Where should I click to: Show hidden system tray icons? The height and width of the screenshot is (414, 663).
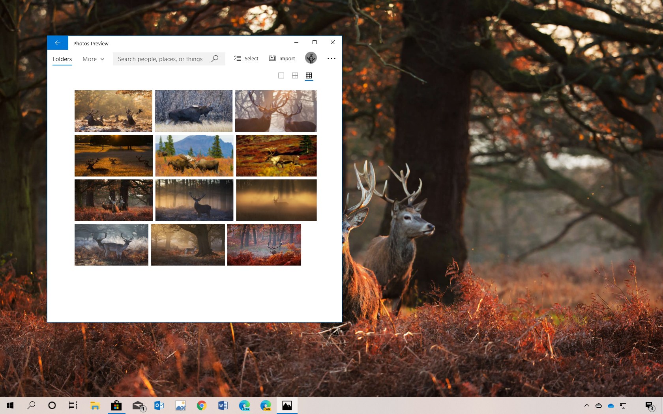(x=587, y=405)
